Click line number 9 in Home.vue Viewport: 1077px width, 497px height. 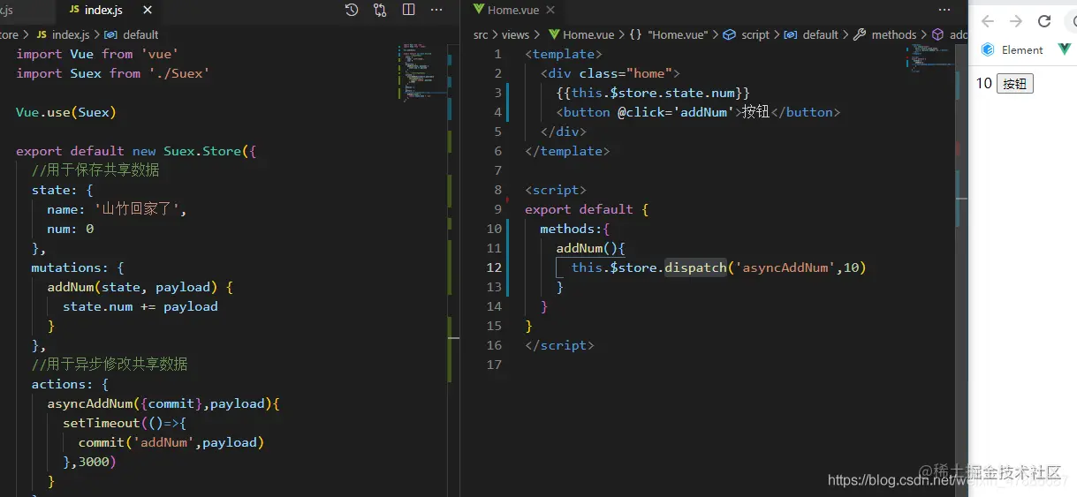pos(497,209)
